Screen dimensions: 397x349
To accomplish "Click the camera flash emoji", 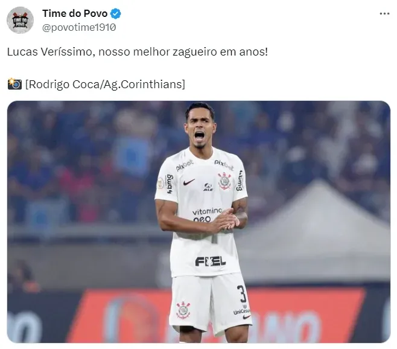I will 14,84.
